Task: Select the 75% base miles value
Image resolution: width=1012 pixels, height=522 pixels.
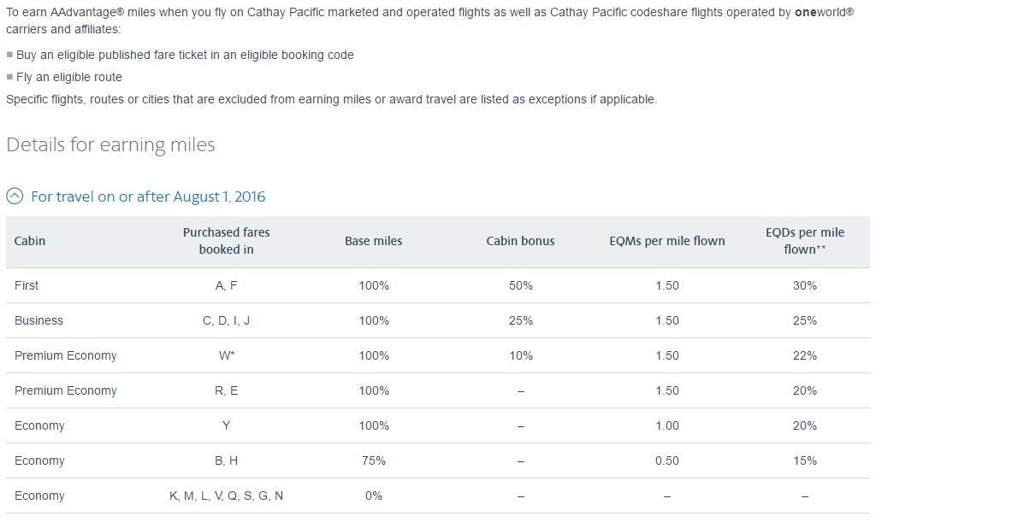Action: 373,460
